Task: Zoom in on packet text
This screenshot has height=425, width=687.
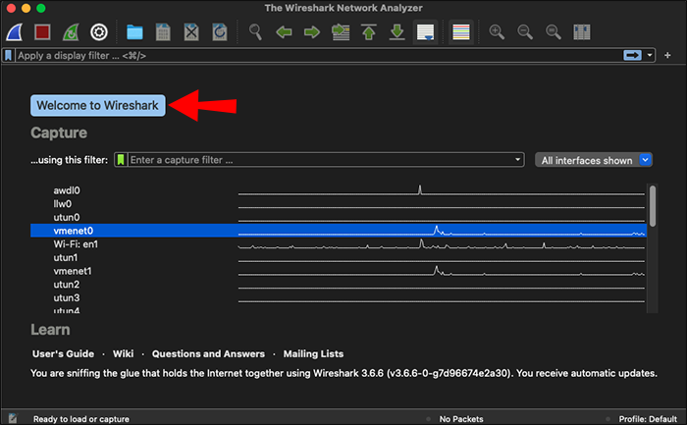Action: (497, 32)
